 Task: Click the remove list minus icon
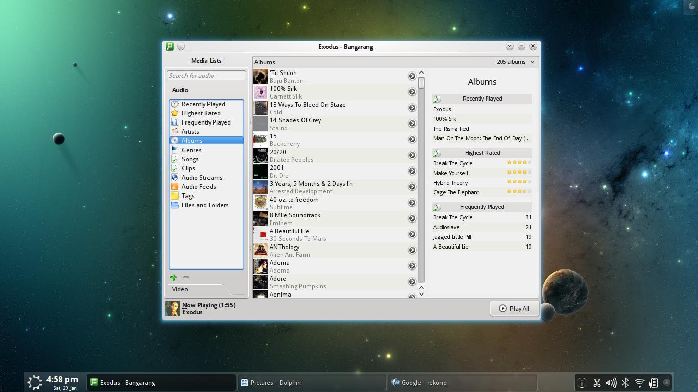click(x=186, y=277)
